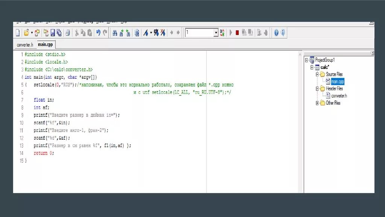Navigate forward with the grey right arrow
Image resolution: width=385 pixels, height=217 pixels.
[178, 33]
